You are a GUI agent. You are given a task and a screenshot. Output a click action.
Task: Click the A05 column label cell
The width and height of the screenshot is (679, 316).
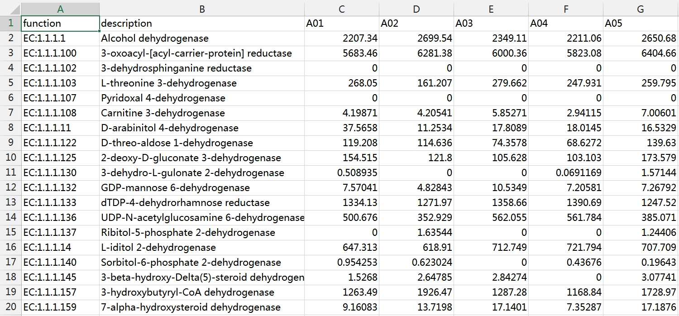click(x=641, y=24)
